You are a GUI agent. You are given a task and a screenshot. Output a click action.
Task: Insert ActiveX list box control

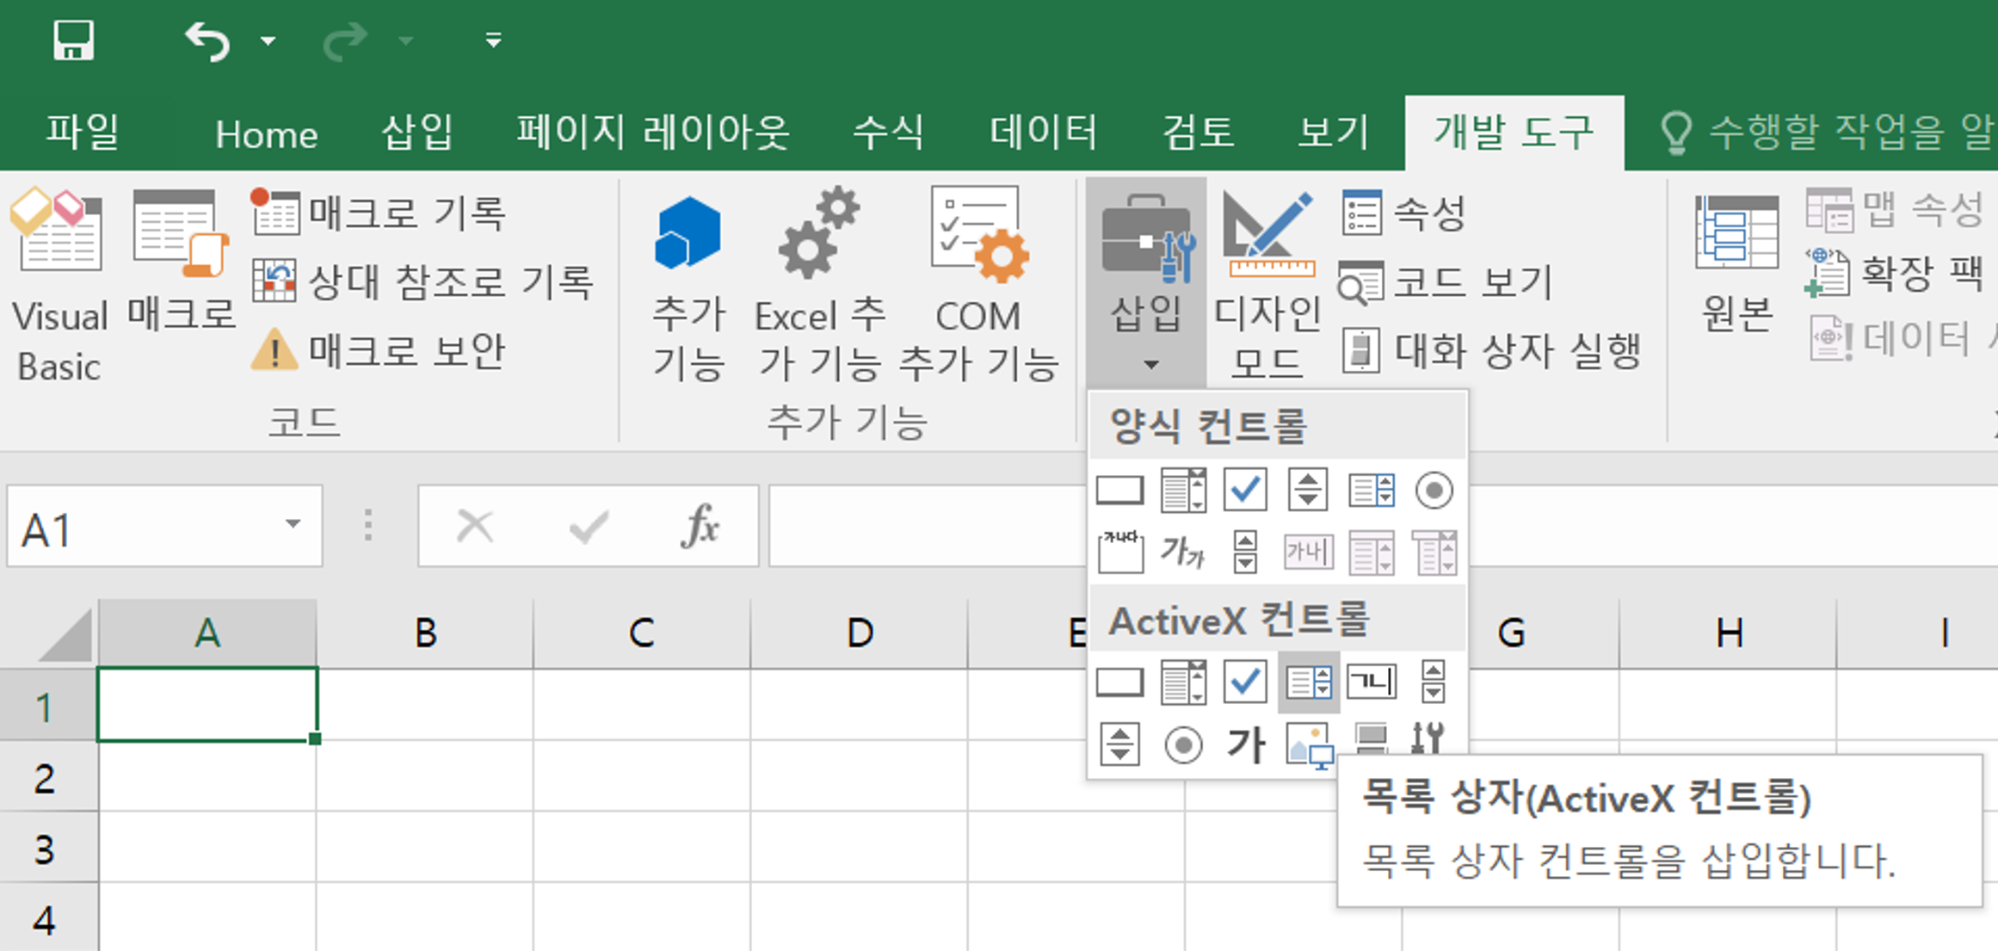click(1308, 683)
